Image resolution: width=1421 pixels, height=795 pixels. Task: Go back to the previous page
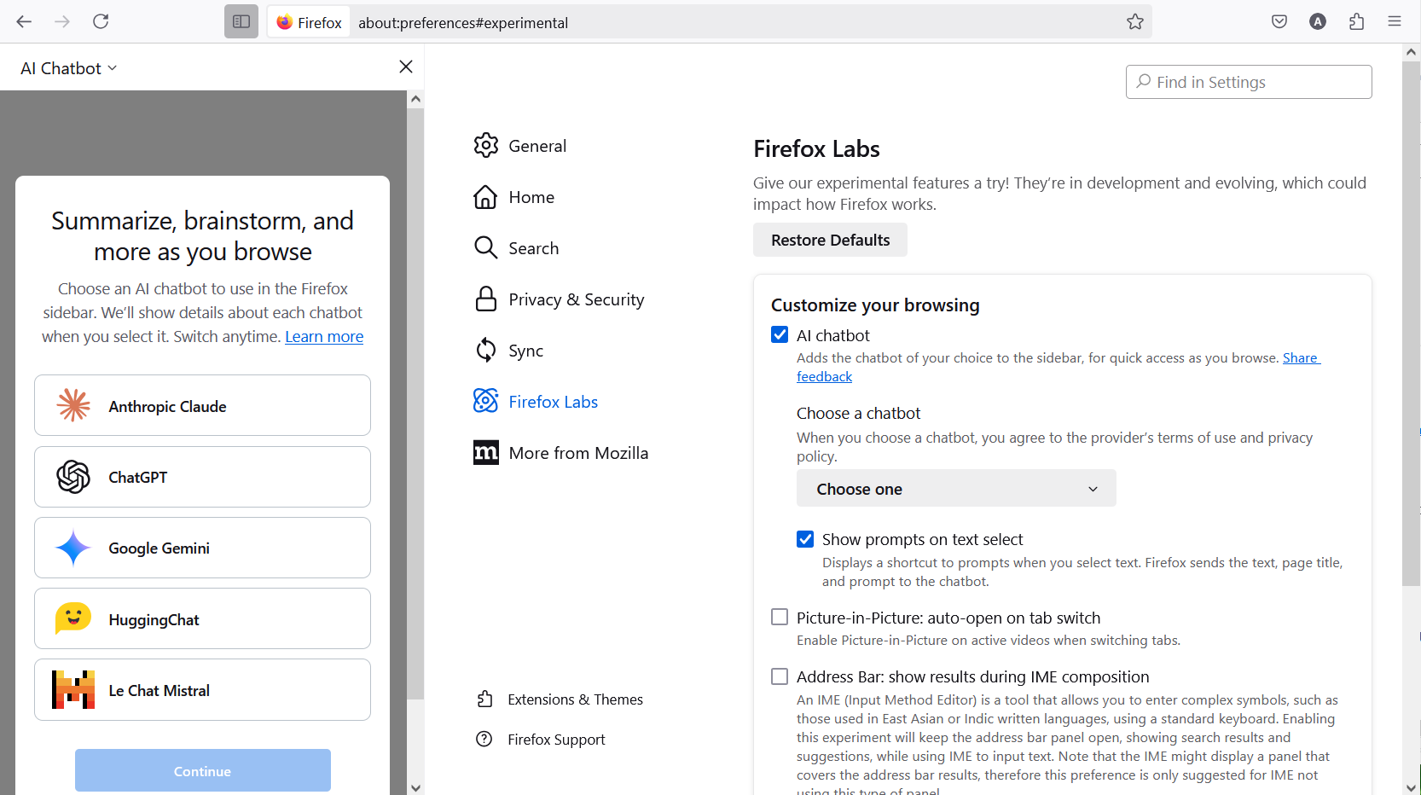(x=24, y=21)
